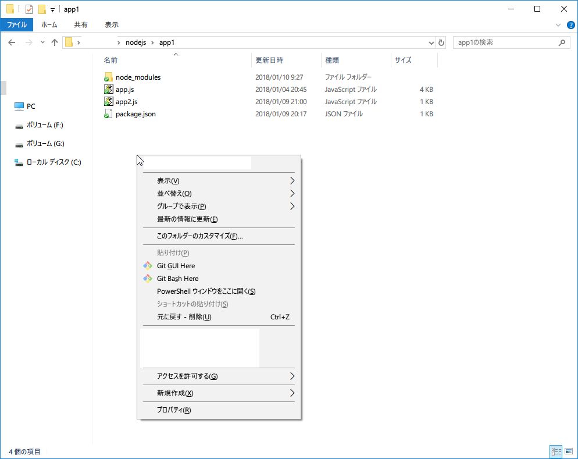Choose プロパティ(R) from context menu
578x459 pixels.
coord(174,410)
